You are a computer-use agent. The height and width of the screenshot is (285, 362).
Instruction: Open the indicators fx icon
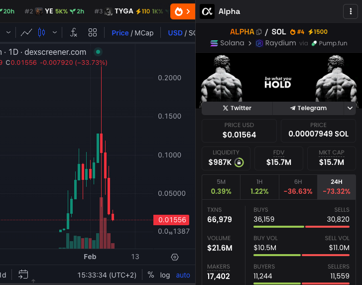click(x=73, y=32)
